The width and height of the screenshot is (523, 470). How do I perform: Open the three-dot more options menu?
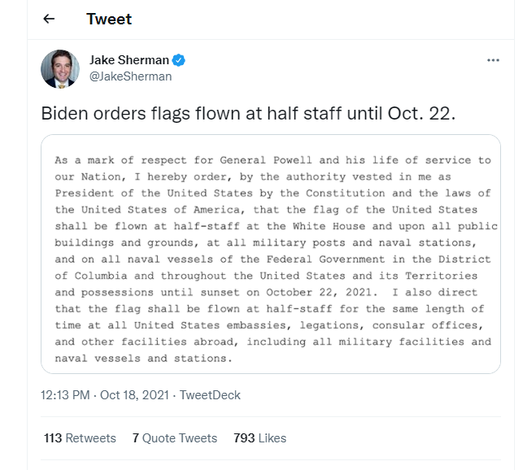tap(493, 60)
